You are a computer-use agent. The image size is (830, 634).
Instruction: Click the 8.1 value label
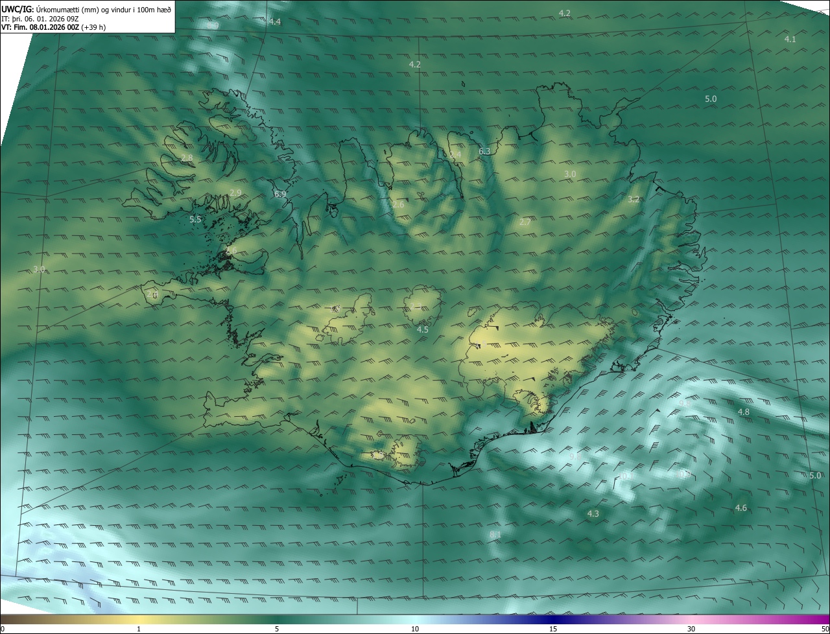click(x=495, y=535)
